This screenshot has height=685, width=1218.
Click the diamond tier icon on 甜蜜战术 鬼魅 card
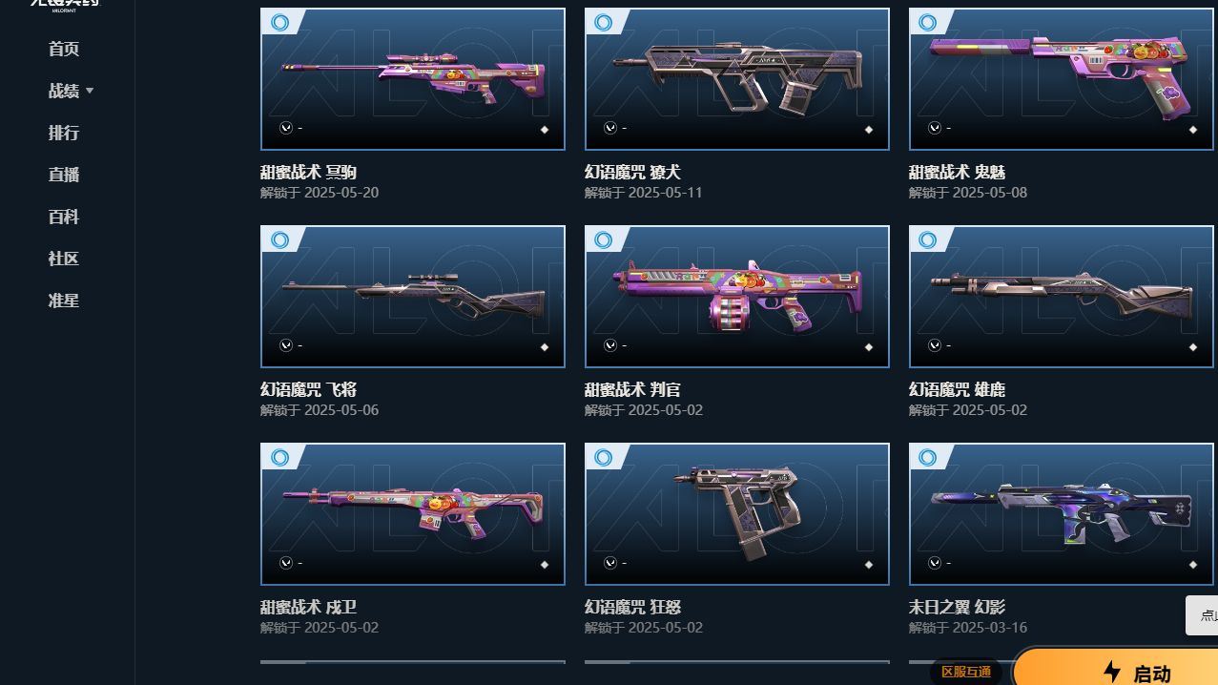point(1193,130)
